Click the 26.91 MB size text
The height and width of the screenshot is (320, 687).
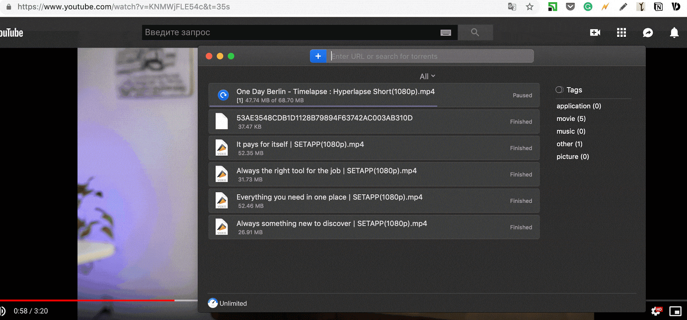pos(250,232)
